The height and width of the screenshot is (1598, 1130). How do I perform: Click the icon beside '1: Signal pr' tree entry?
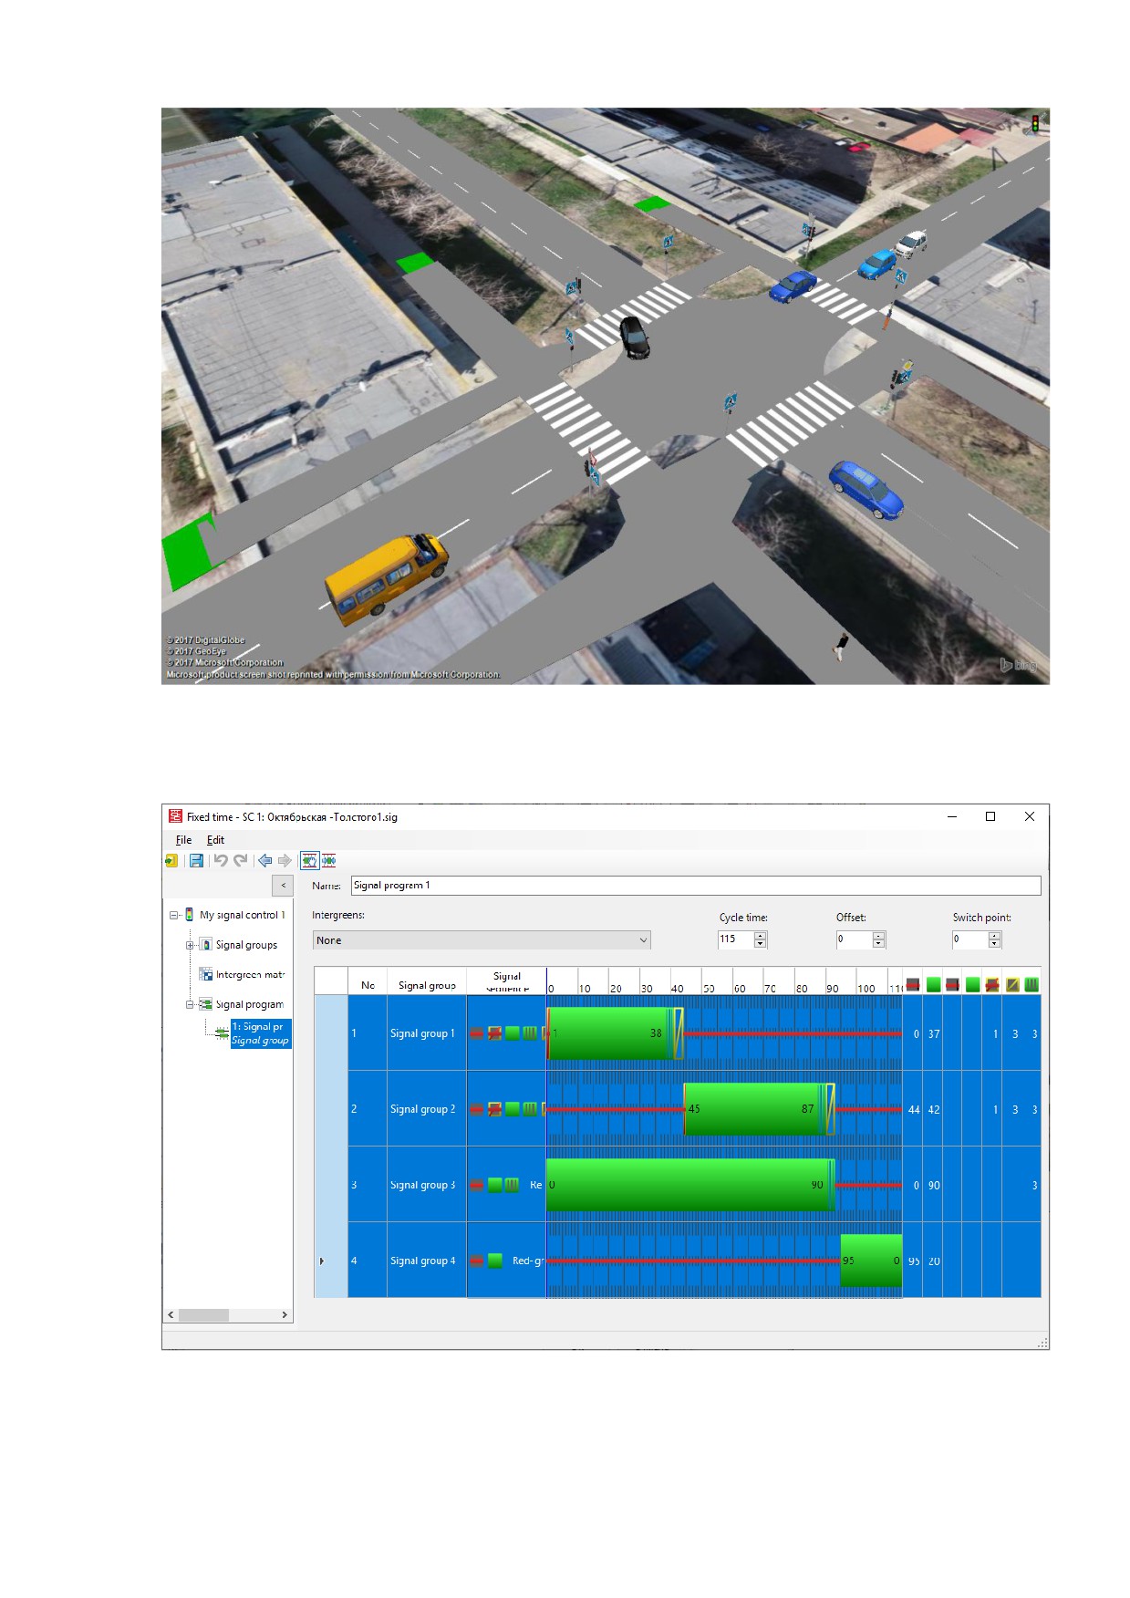pos(222,1033)
